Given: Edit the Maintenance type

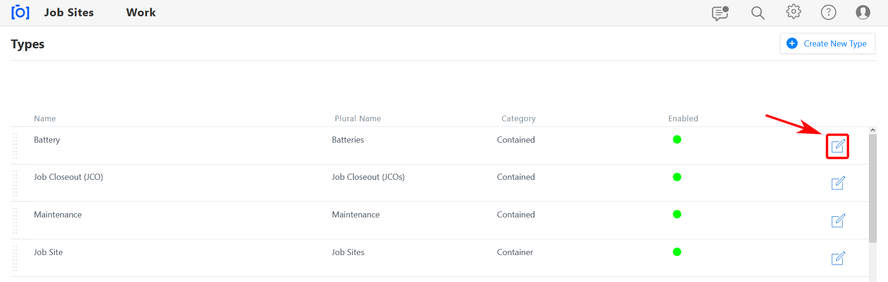Looking at the screenshot, I should pos(838,221).
